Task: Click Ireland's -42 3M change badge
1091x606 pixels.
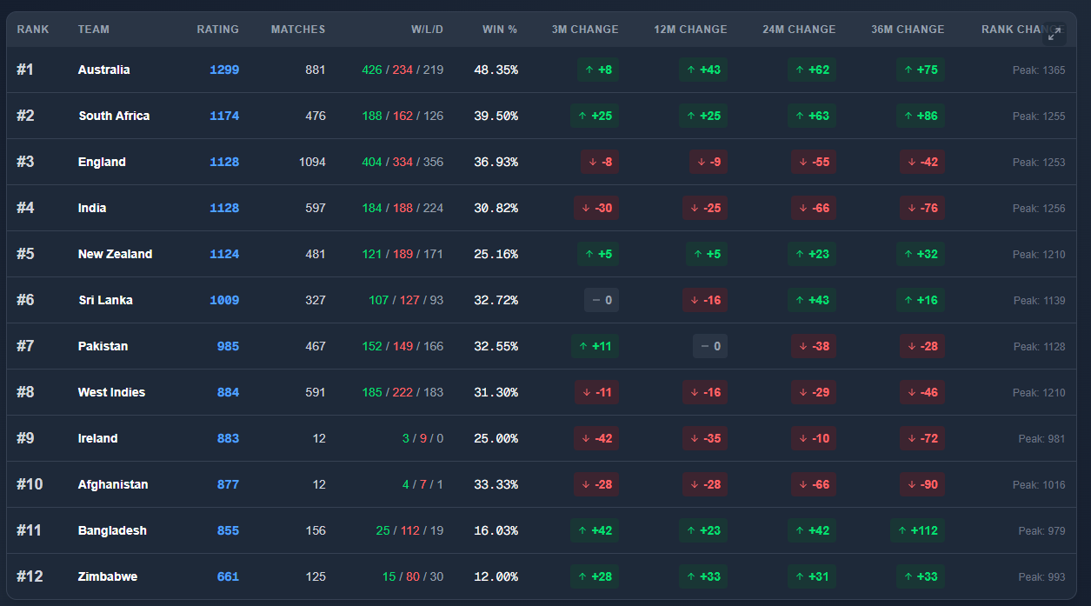Action: [x=596, y=438]
